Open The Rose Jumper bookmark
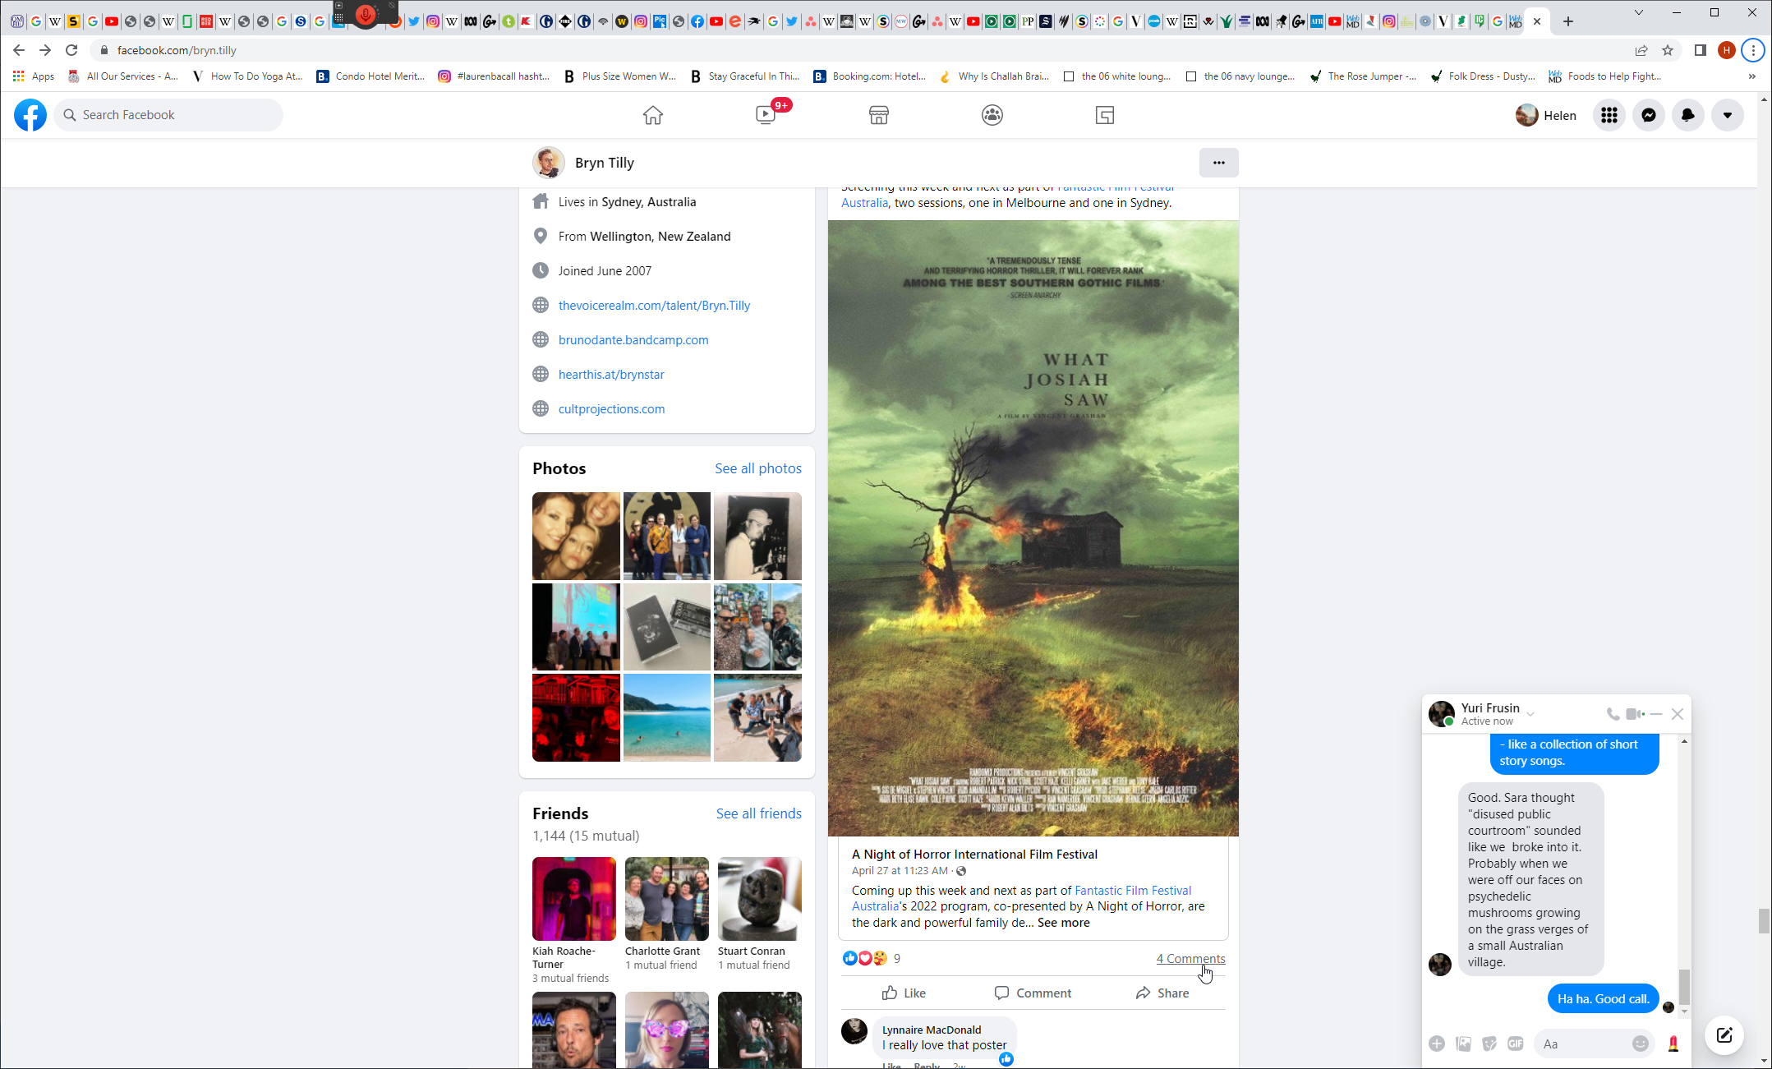Screen dimensions: 1772x1069 point(1363,76)
